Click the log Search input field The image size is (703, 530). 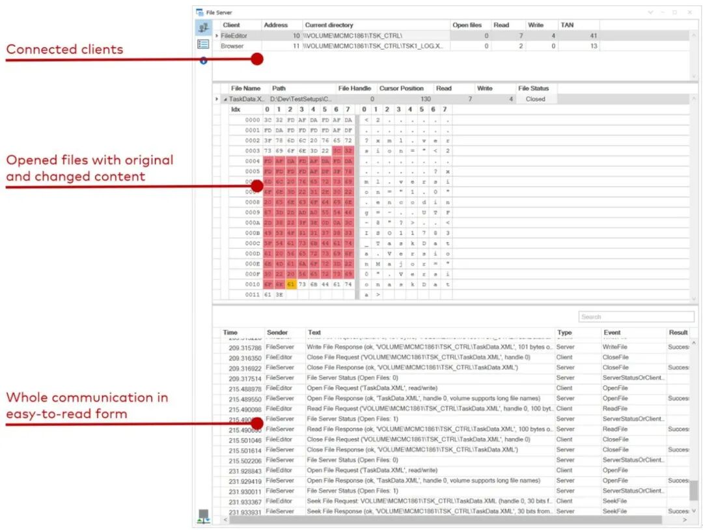[x=636, y=316]
